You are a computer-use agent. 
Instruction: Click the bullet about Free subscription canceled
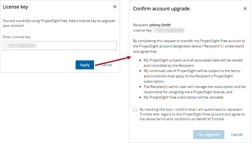click(x=184, y=97)
